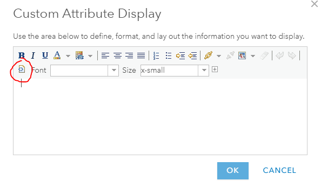Image resolution: width=321 pixels, height=195 pixels.
Task: Open background color dropdown arrow
Action: click(x=90, y=56)
